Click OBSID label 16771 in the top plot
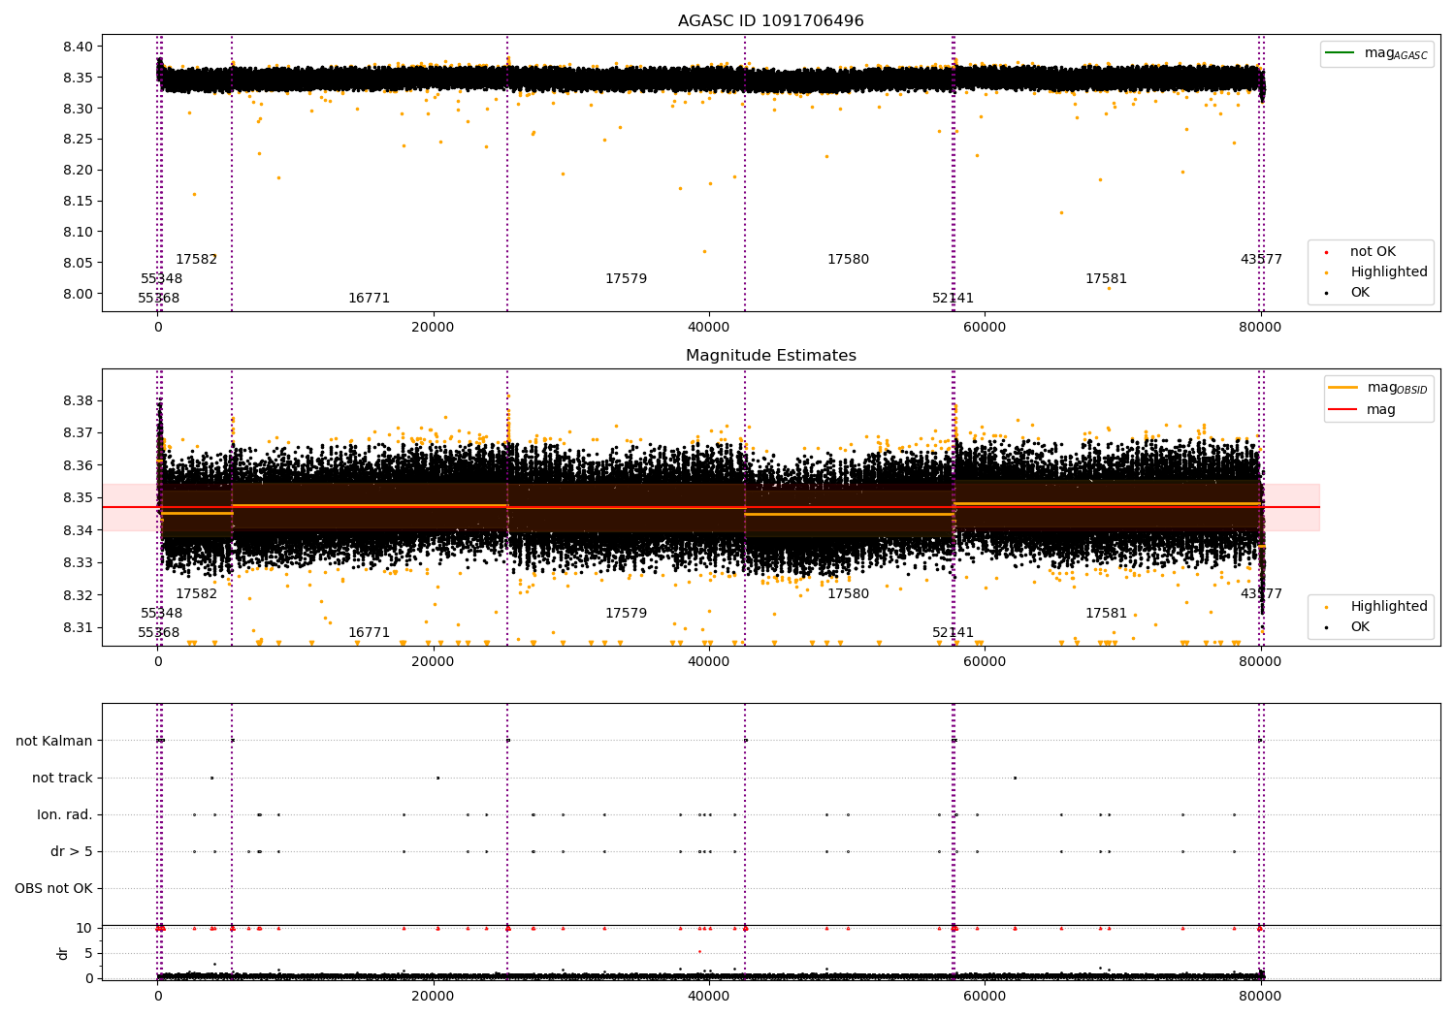The height and width of the screenshot is (1018, 1455). tap(369, 299)
